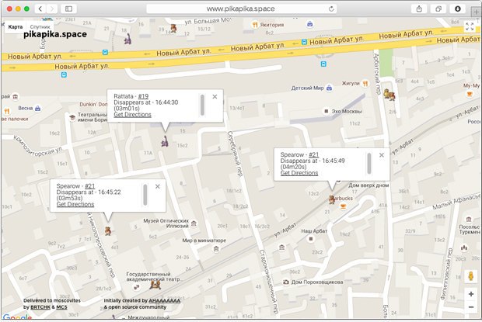Viewport: 482px width, 322px height.
Task: Click the Spearow sprite on Николопесковский пер
Action: pos(107,231)
